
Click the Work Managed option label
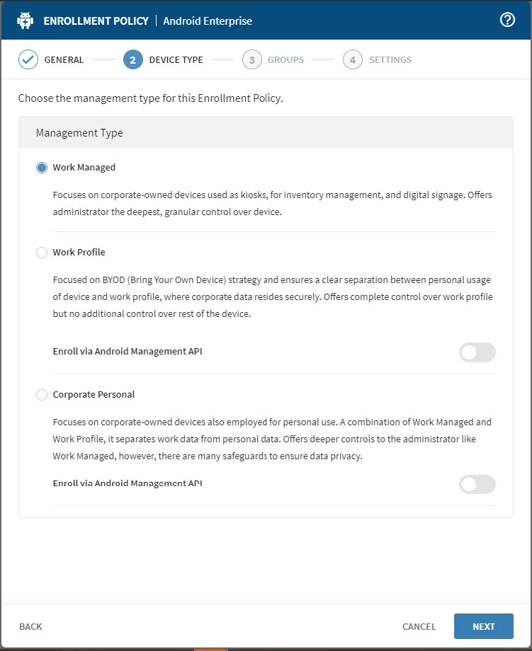coord(84,168)
